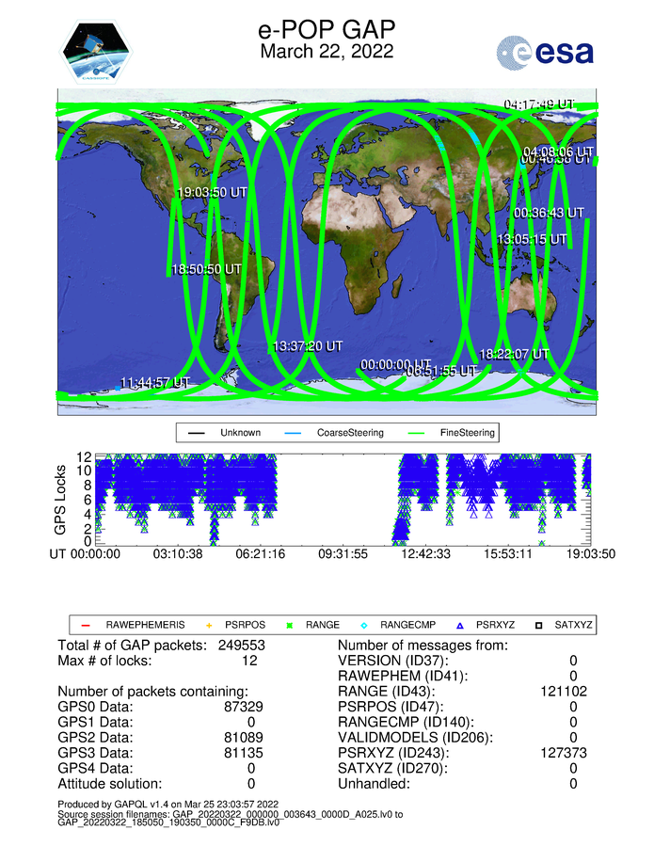Click the blue PSRXYZ triangle marker
654x846 pixels.
tap(459, 624)
